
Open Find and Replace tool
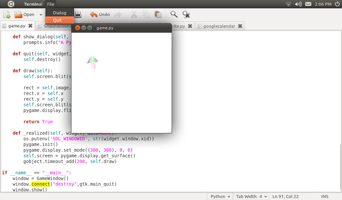(x=186, y=14)
